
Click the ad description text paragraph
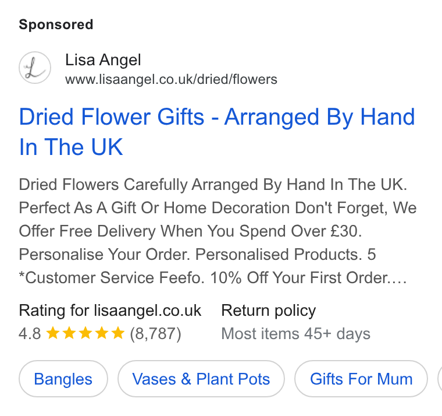pos(218,231)
